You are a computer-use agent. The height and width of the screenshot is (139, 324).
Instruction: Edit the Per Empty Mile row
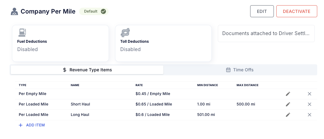point(288,94)
